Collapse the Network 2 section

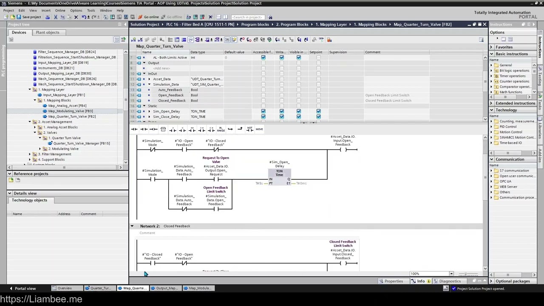132,226
